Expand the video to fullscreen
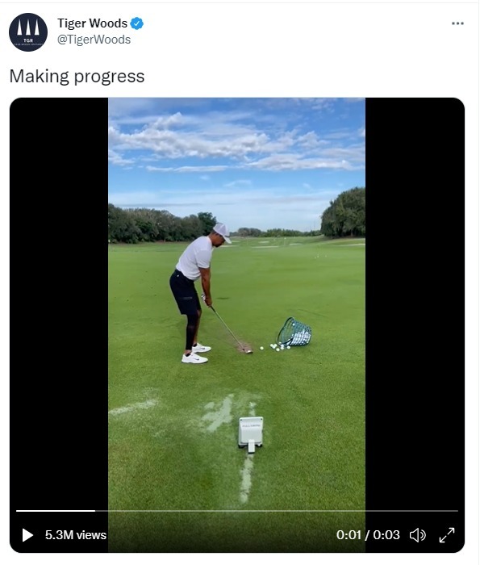480x565 pixels. point(447,535)
